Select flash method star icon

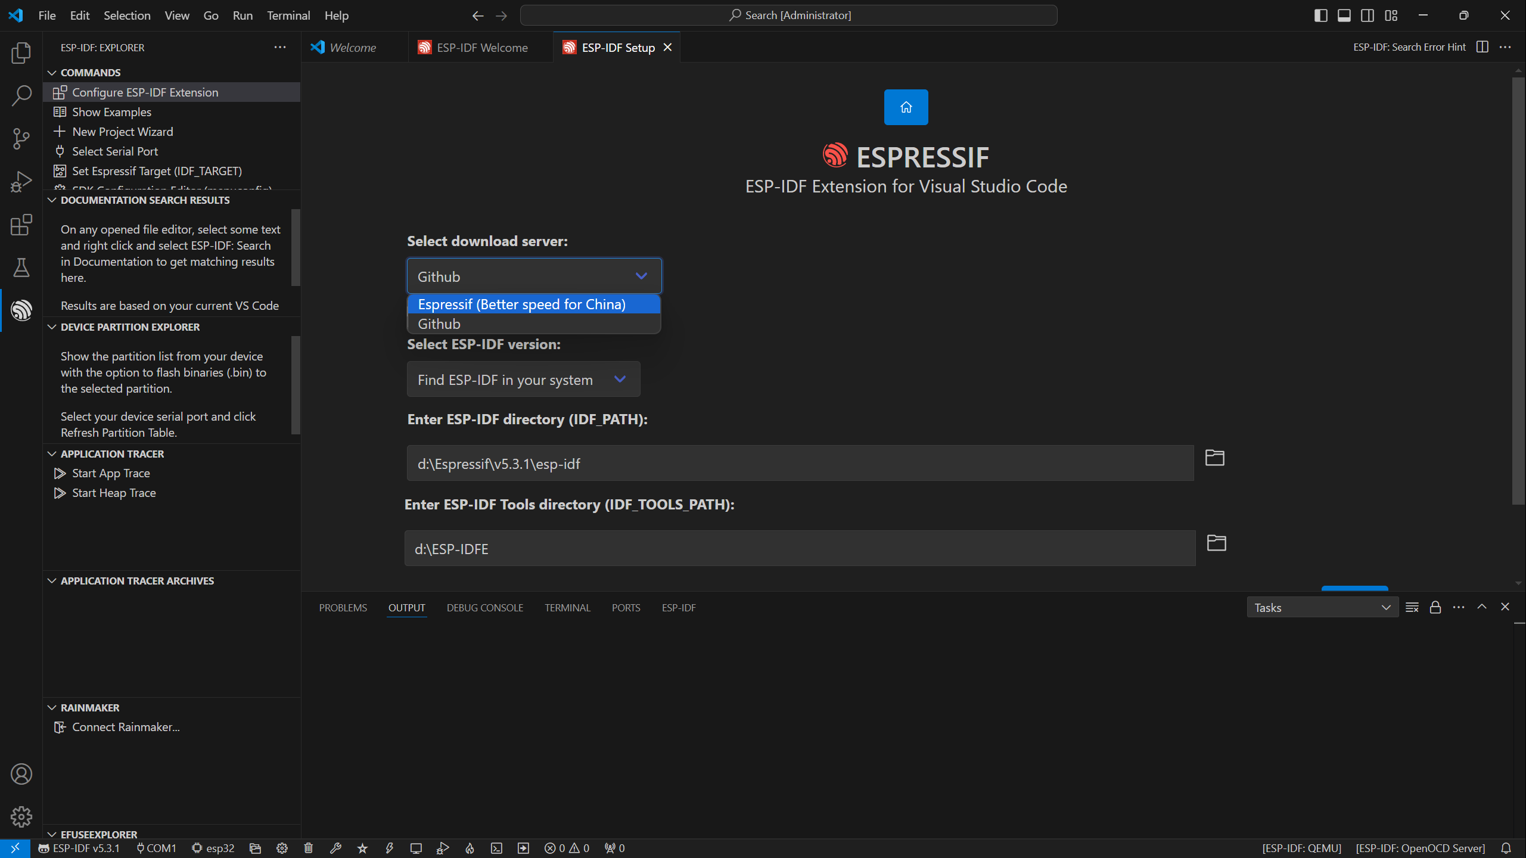pyautogui.click(x=362, y=848)
